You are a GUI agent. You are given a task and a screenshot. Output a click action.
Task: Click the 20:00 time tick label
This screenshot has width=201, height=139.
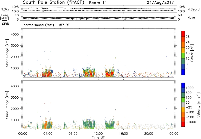click(x=148, y=134)
